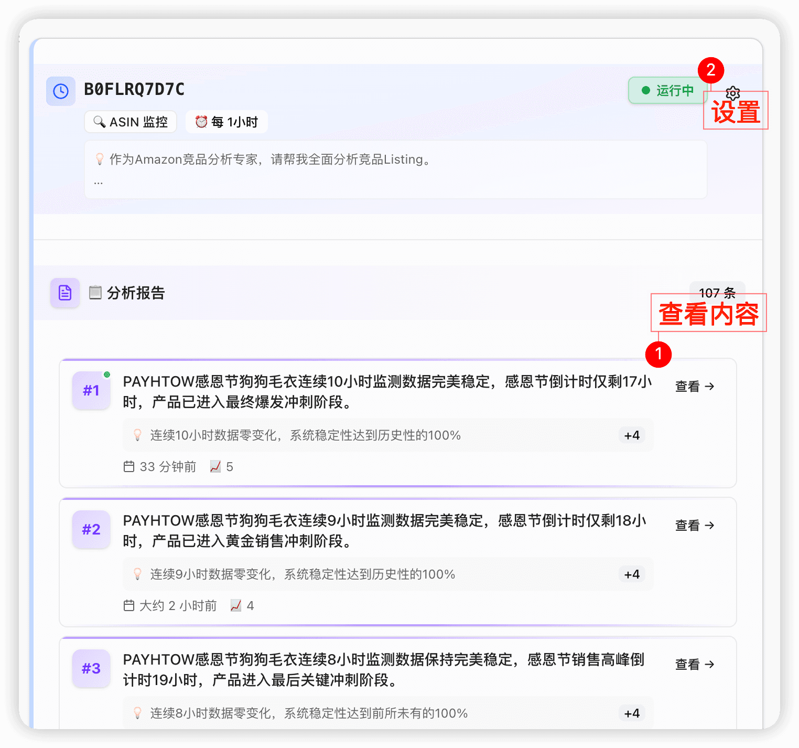
Task: Open report #2 via 查看 link
Action: (x=694, y=525)
